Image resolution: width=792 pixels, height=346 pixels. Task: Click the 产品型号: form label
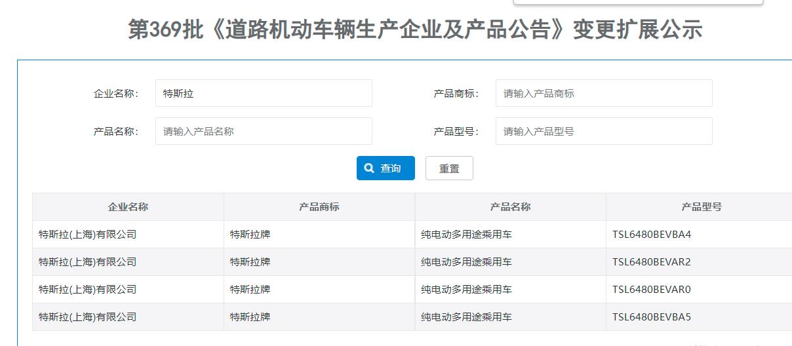coord(456,132)
